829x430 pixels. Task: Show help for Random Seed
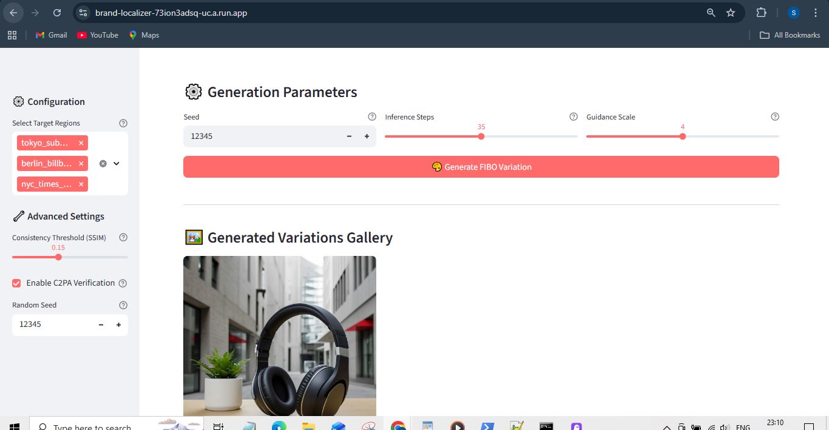coord(123,305)
